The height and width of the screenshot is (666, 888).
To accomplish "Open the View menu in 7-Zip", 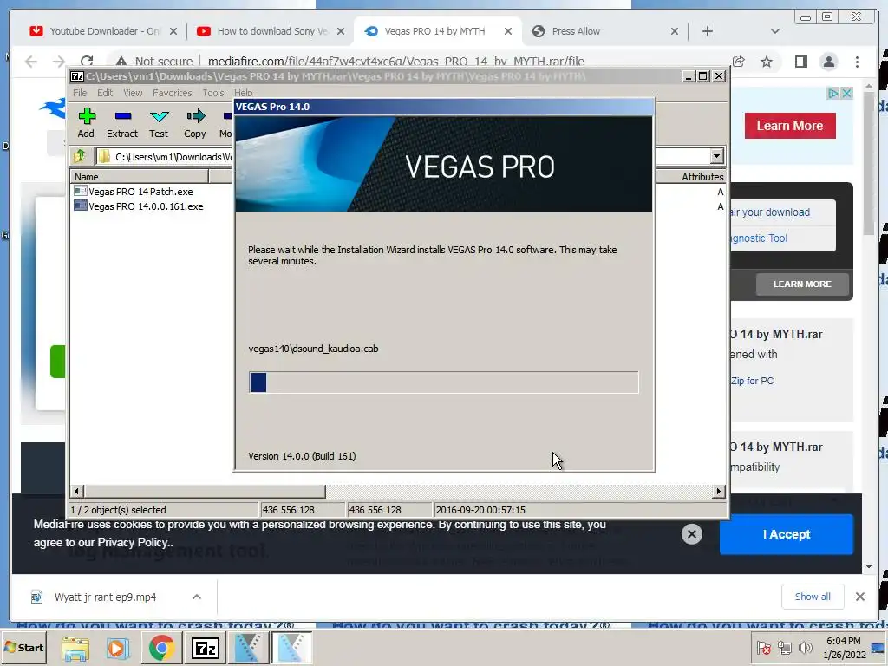I will [x=133, y=93].
